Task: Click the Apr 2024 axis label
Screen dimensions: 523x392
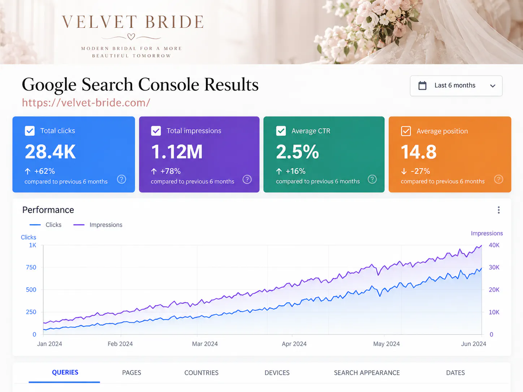Action: (x=294, y=344)
